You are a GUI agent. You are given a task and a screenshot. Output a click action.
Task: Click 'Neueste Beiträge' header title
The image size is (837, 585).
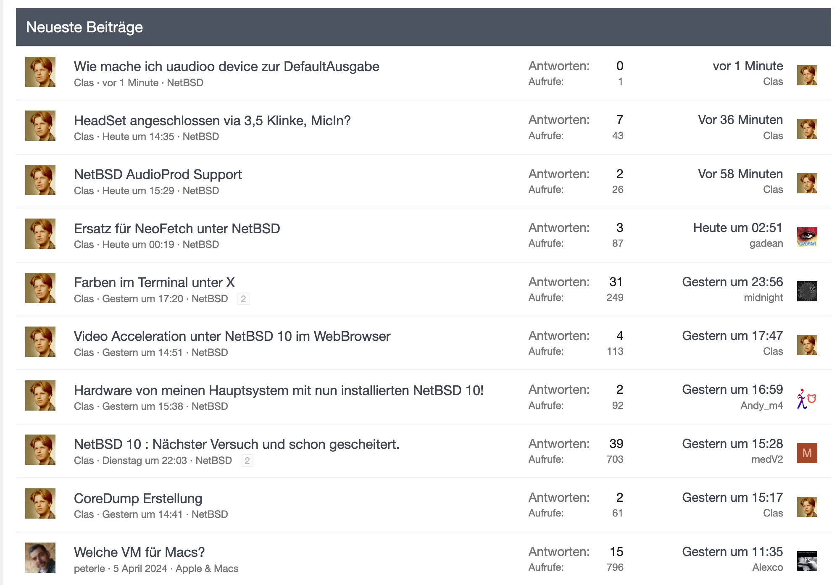(84, 27)
